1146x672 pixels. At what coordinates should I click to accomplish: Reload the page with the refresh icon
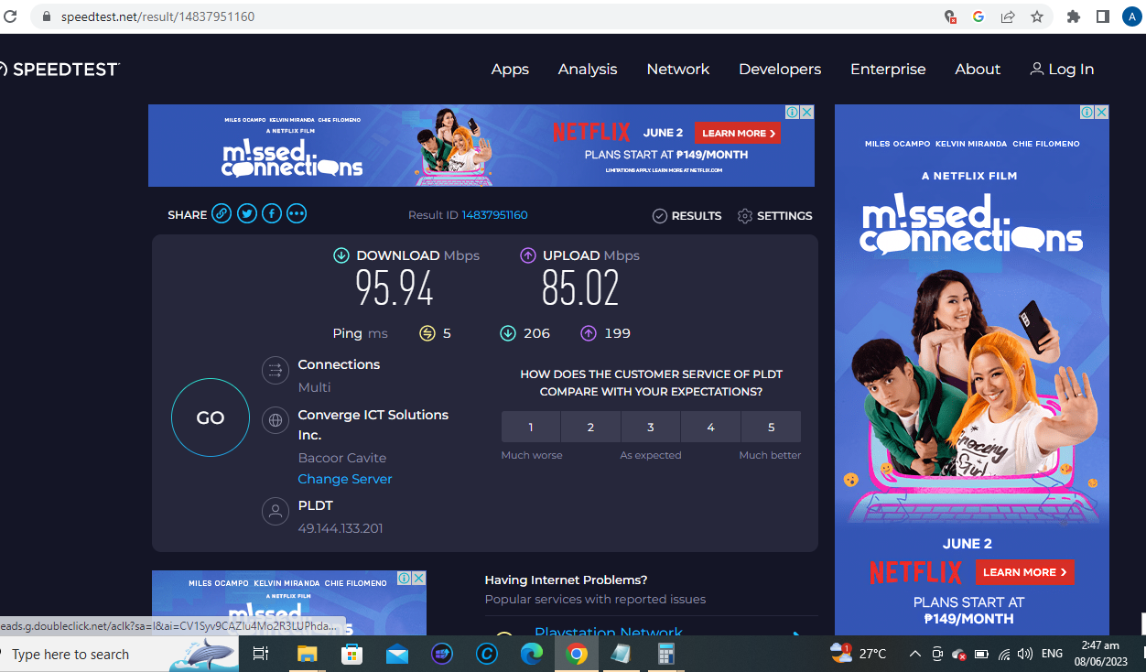tap(11, 16)
